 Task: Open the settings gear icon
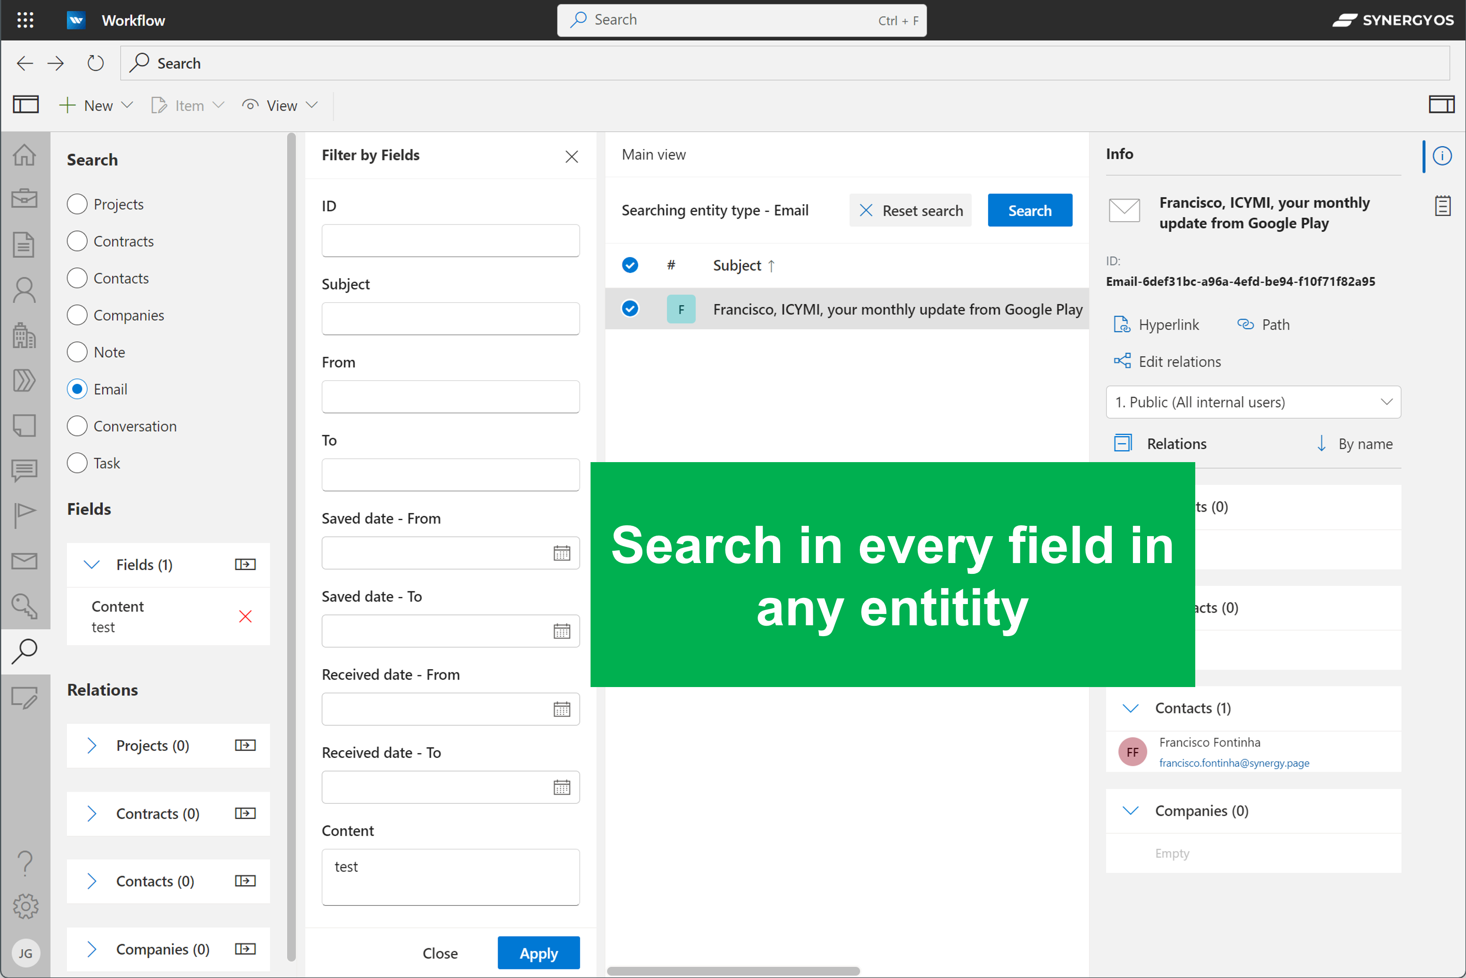[x=25, y=907]
